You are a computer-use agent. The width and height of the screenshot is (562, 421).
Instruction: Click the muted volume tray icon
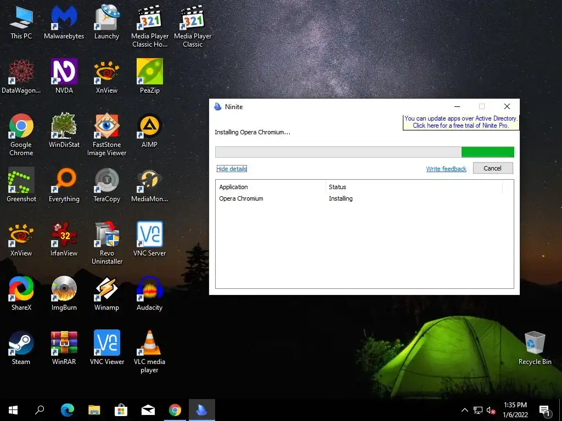tap(491, 410)
